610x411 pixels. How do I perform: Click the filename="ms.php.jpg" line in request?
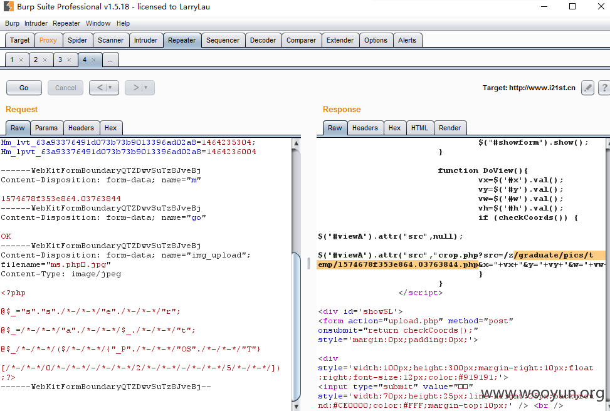click(x=56, y=264)
